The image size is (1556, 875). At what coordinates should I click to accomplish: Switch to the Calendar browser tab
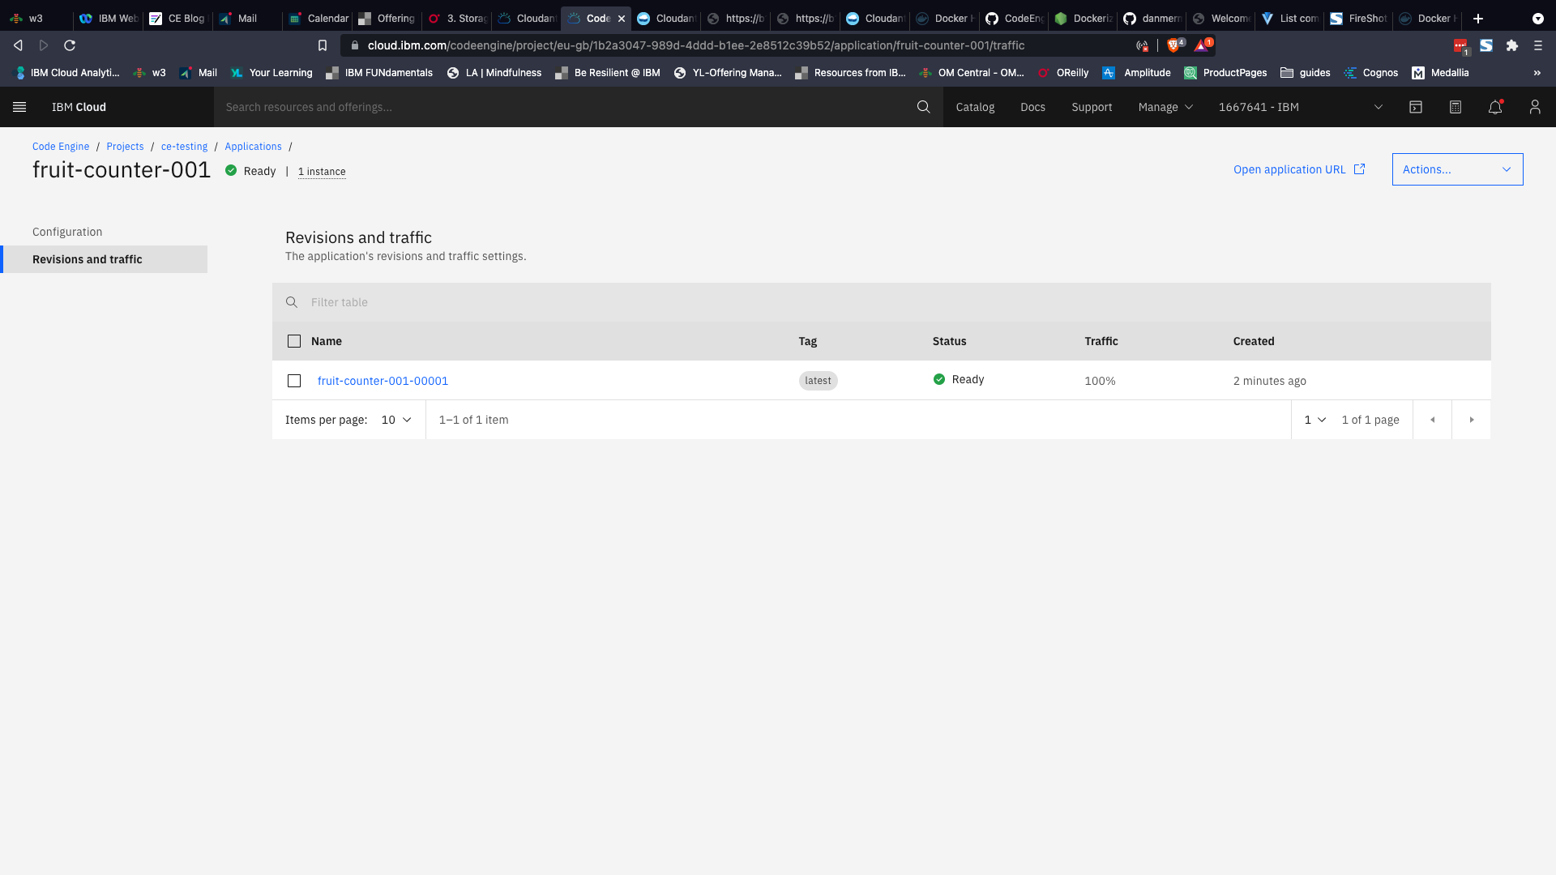click(318, 18)
